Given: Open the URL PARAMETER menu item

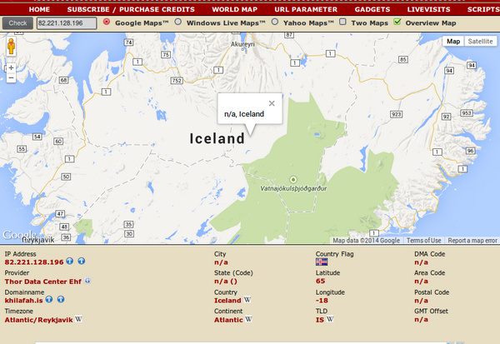Looking at the screenshot, I should (306, 9).
